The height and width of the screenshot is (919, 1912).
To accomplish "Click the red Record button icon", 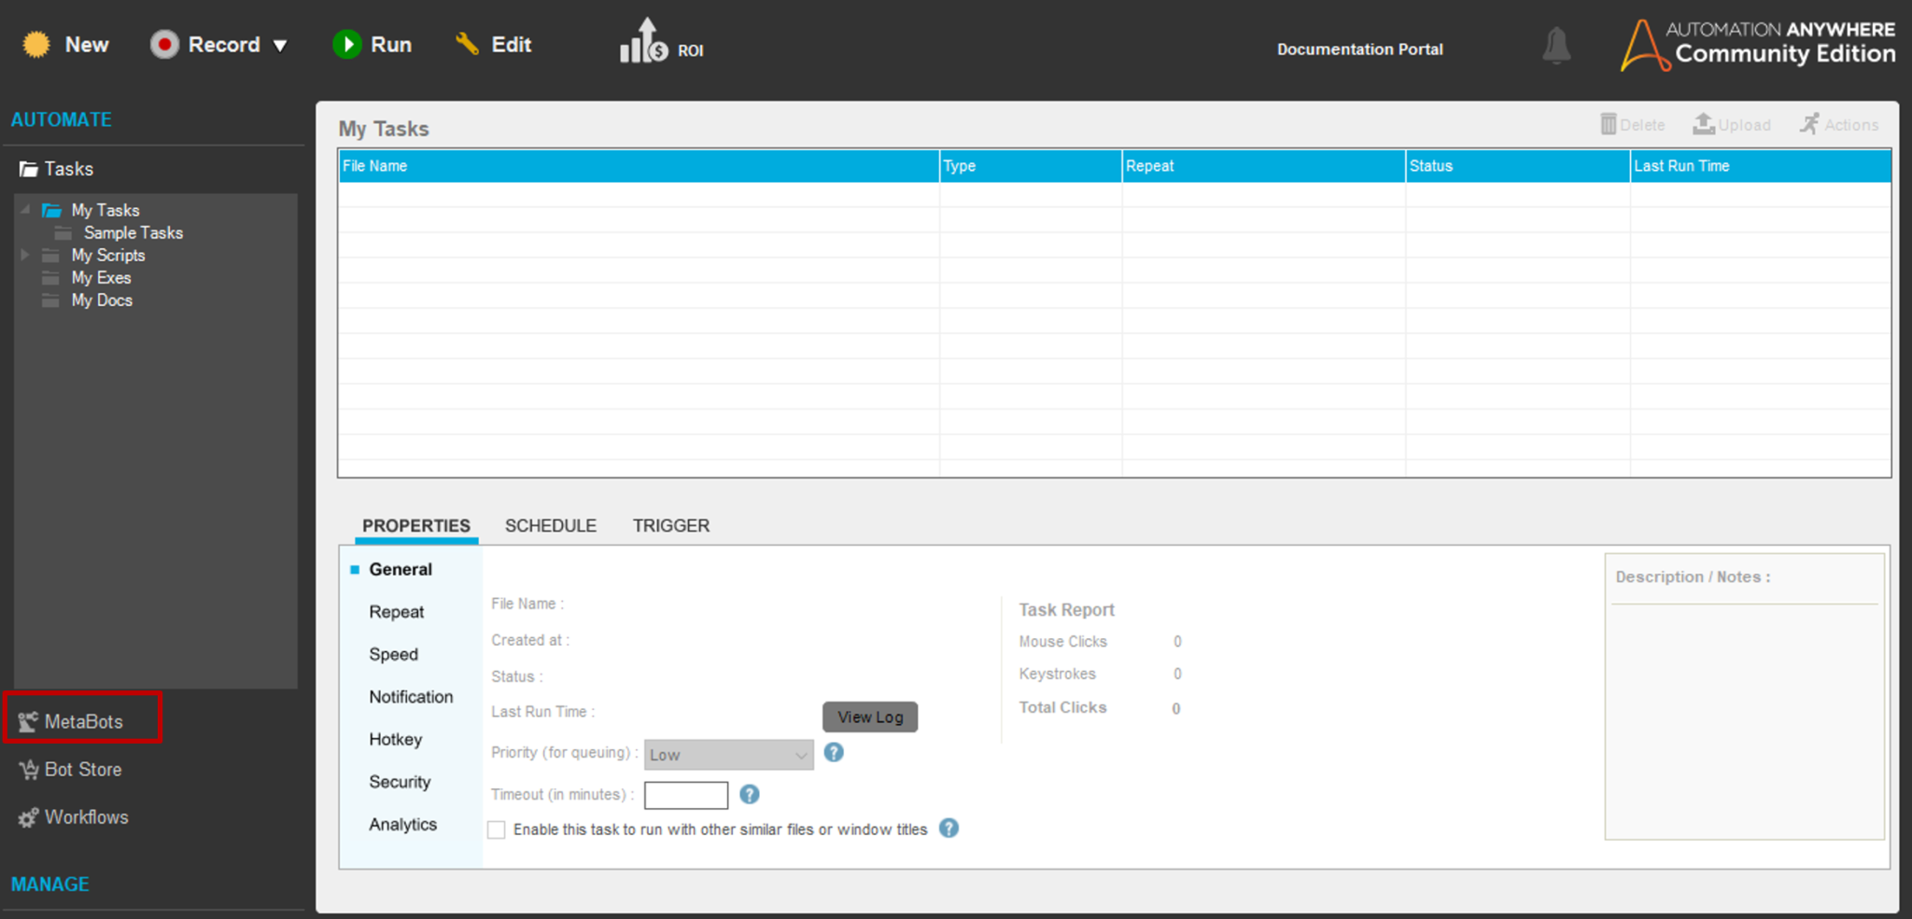I will click(164, 45).
